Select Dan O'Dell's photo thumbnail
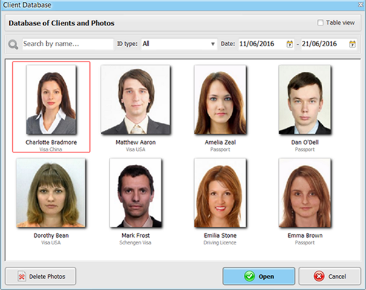This screenshot has height=290, width=366. pyautogui.click(x=305, y=100)
